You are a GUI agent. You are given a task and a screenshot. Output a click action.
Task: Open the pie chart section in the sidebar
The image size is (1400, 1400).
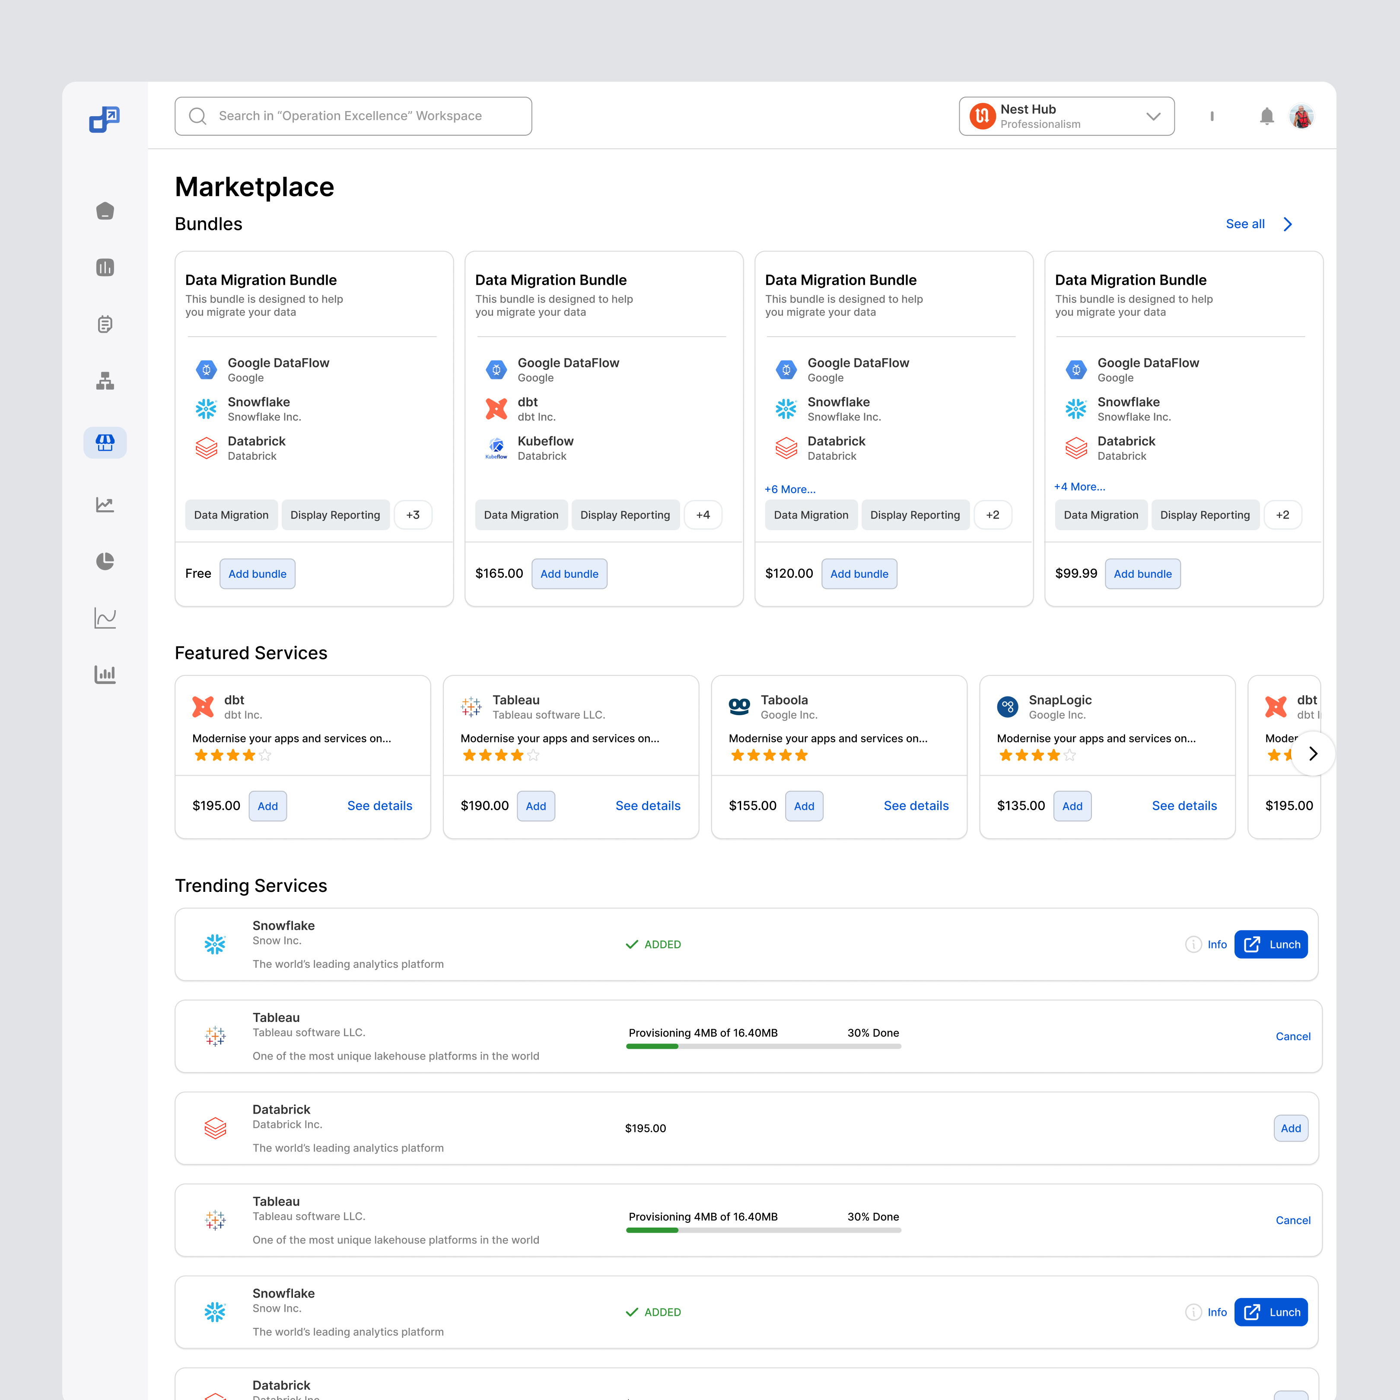pyautogui.click(x=105, y=561)
